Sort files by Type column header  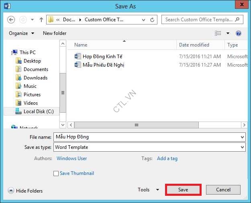(233, 45)
